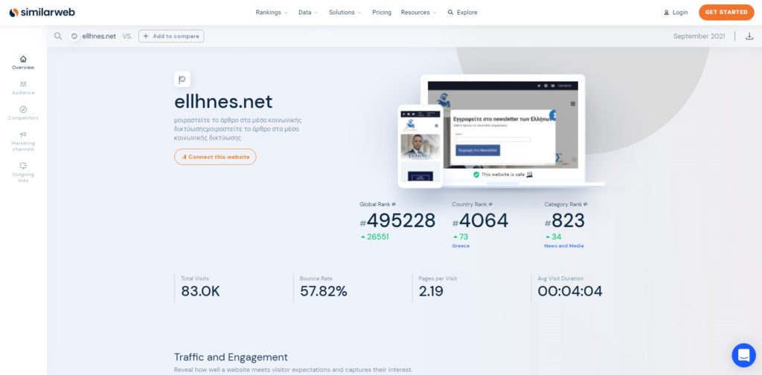
Task: Expand the Solutions dropdown menu
Action: [x=345, y=13]
